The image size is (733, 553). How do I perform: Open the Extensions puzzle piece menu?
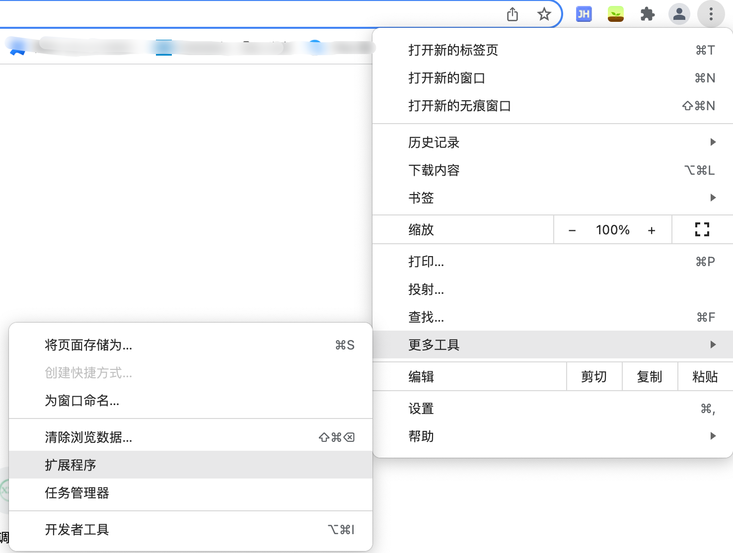tap(648, 14)
